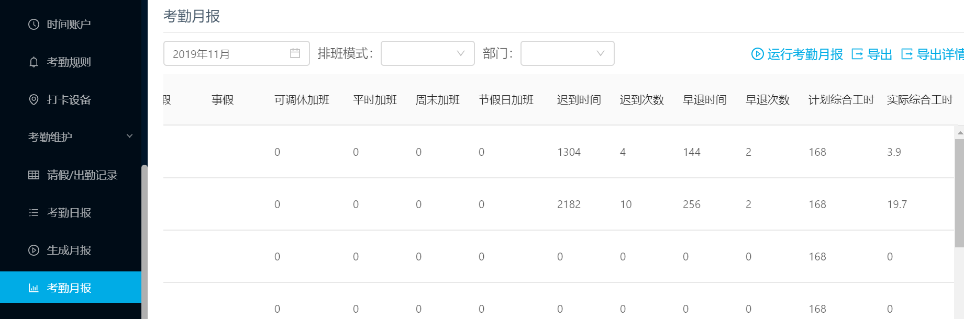Click the bell icon beside 考勤规则
Image resolution: width=964 pixels, height=319 pixels.
click(x=34, y=62)
